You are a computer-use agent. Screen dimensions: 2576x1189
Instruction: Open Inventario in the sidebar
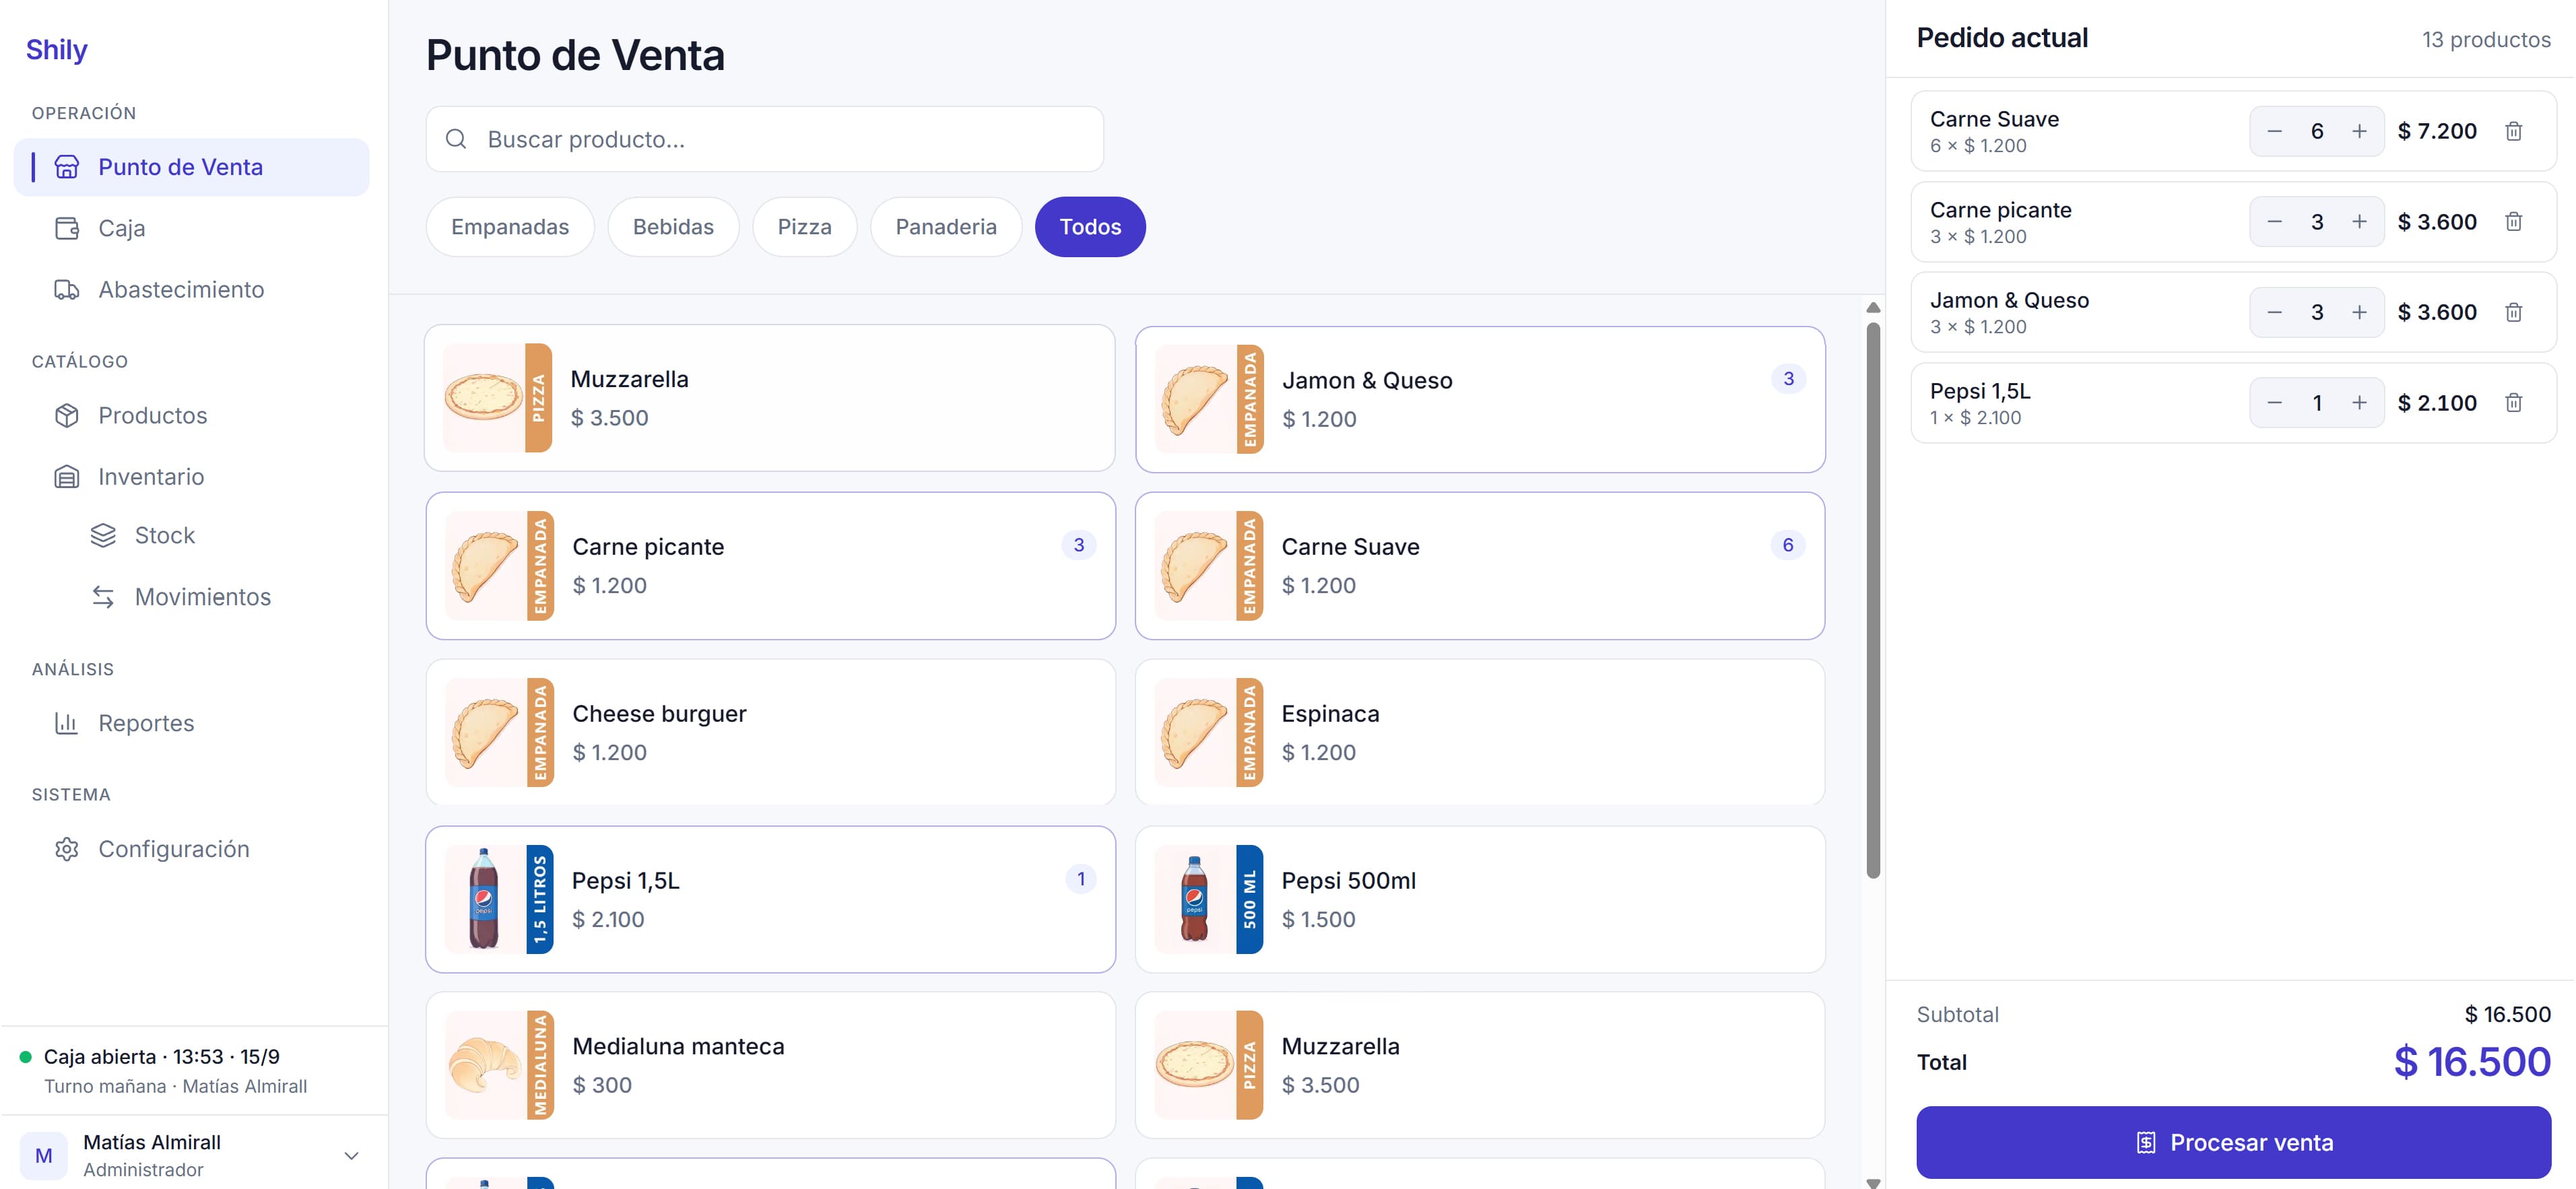click(191, 476)
